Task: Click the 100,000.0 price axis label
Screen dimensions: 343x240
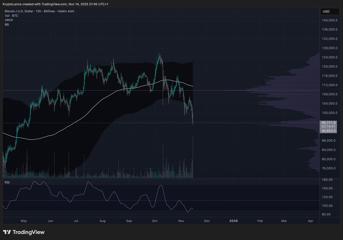Action: (330, 113)
